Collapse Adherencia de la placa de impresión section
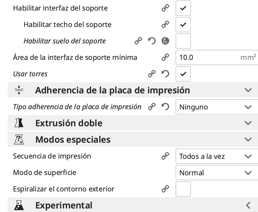 (x=248, y=90)
